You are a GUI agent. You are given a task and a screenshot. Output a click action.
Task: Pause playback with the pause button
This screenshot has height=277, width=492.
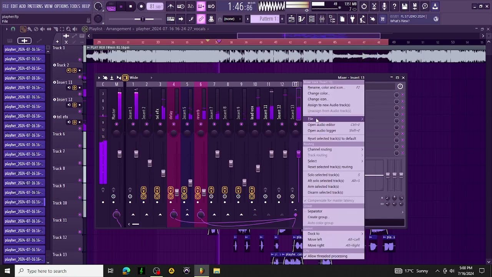click(121, 6)
